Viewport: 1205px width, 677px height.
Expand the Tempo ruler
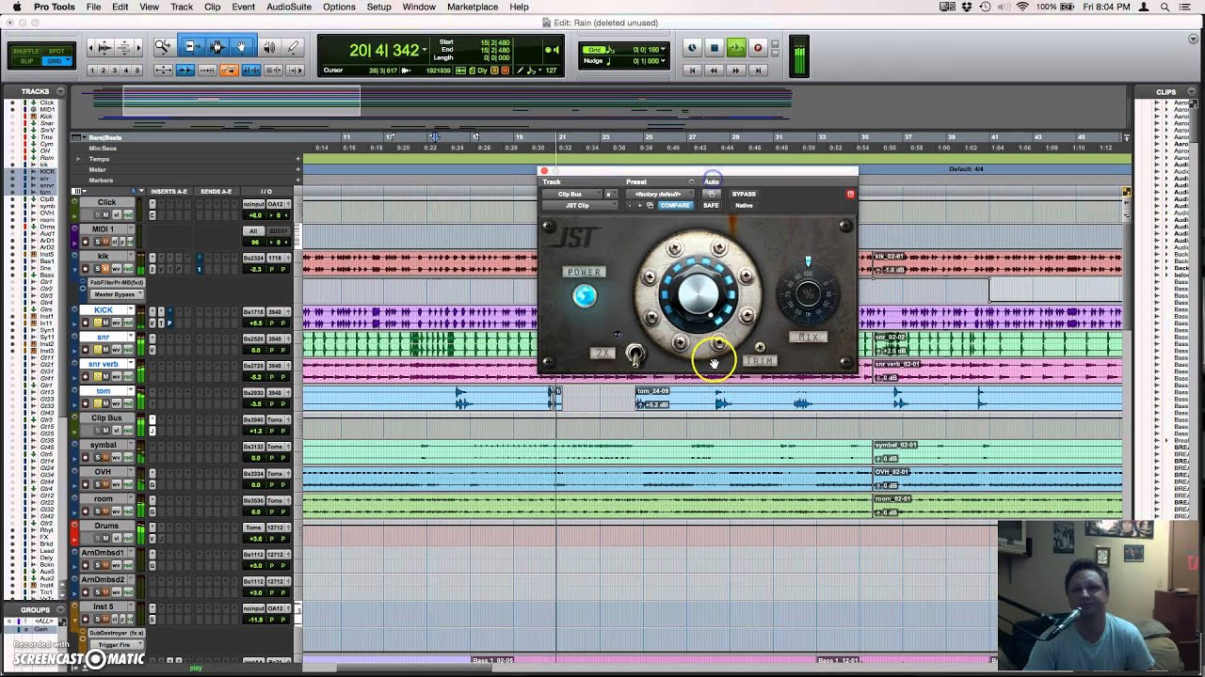click(79, 159)
